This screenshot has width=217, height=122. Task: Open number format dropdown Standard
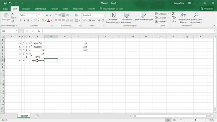tap(103, 15)
